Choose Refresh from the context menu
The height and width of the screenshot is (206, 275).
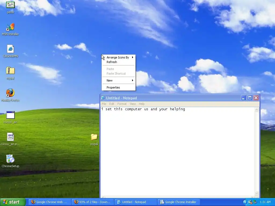click(x=118, y=62)
